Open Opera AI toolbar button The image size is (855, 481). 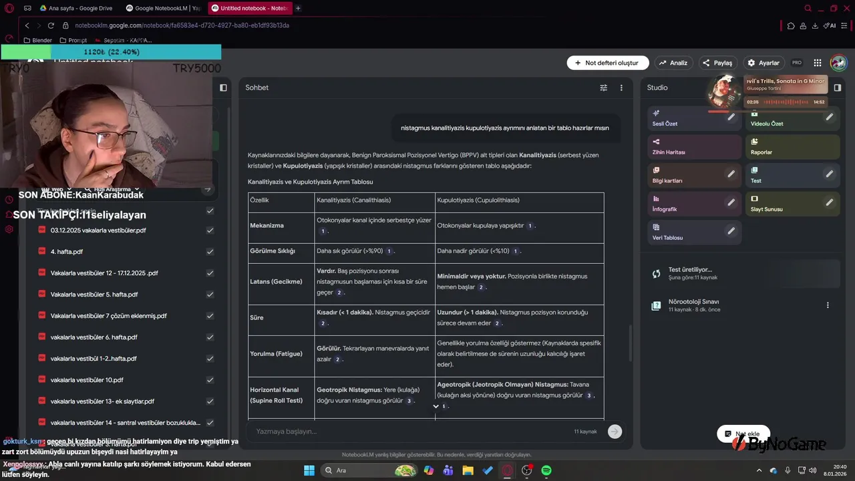[x=830, y=25]
